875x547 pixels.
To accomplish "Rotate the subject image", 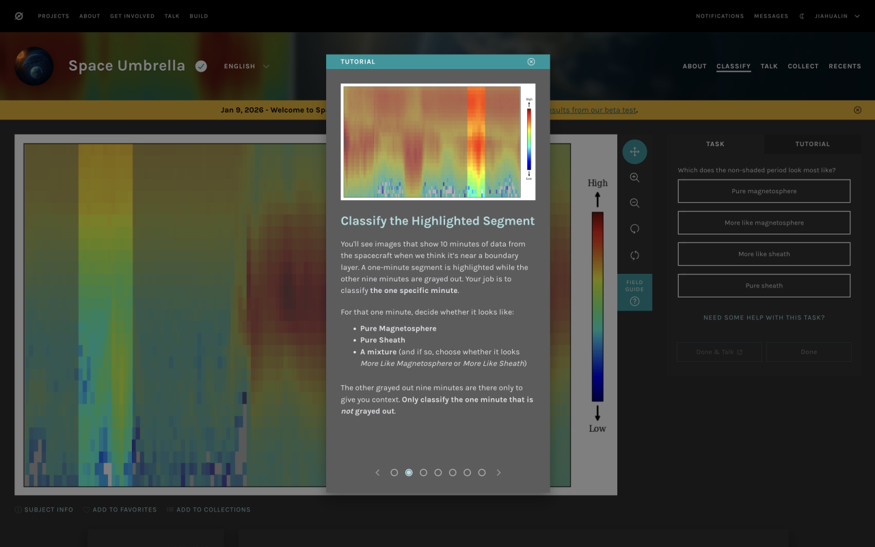I will (x=634, y=229).
